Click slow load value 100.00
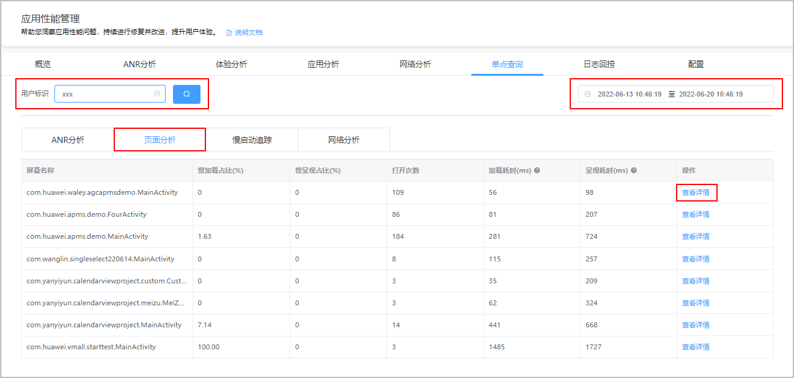Screen dimensions: 794x378 coord(208,347)
